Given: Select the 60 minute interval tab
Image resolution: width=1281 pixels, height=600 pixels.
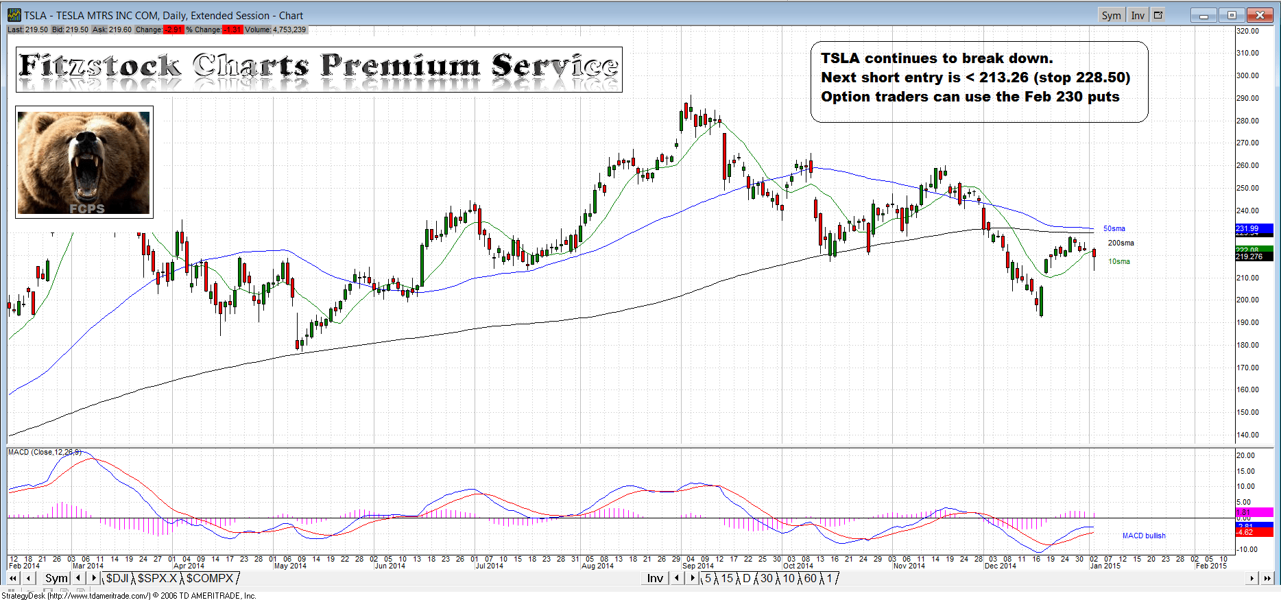Looking at the screenshot, I should [x=810, y=579].
